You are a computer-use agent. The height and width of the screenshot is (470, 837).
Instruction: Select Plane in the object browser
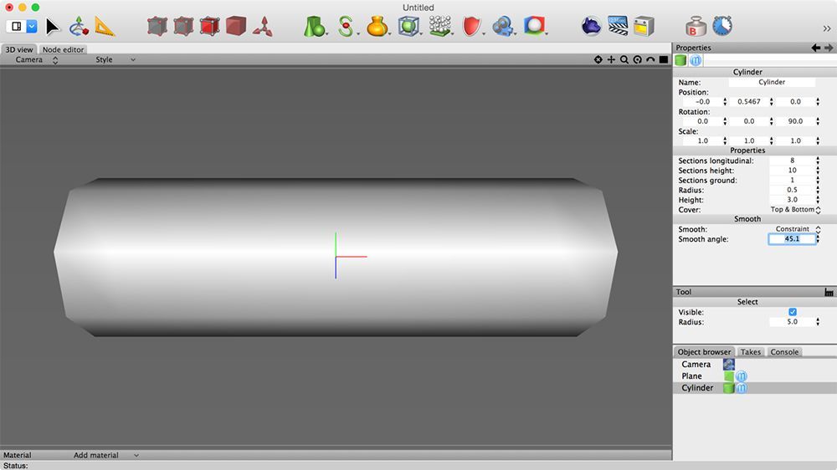click(x=691, y=376)
